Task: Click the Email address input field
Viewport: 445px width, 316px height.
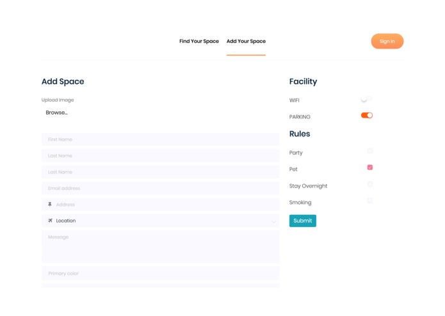Action: [x=160, y=188]
